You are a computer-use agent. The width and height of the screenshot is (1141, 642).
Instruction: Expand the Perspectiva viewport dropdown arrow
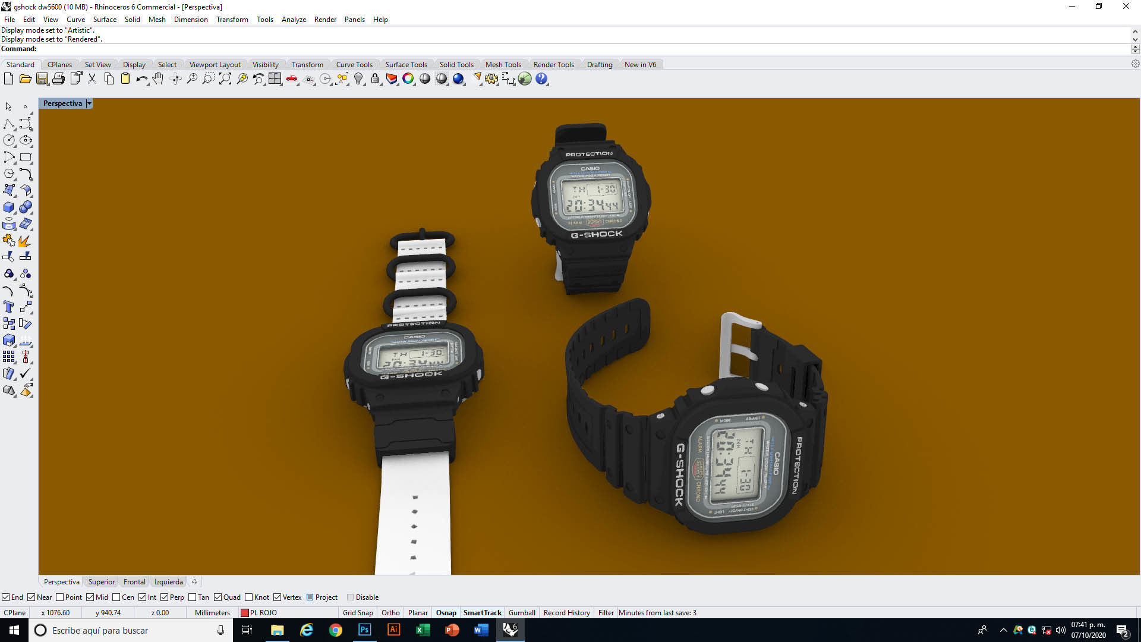pyautogui.click(x=89, y=103)
